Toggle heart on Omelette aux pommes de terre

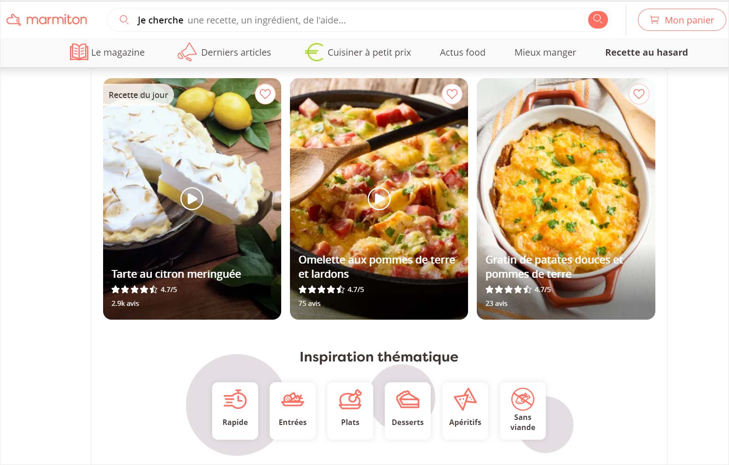coord(452,94)
